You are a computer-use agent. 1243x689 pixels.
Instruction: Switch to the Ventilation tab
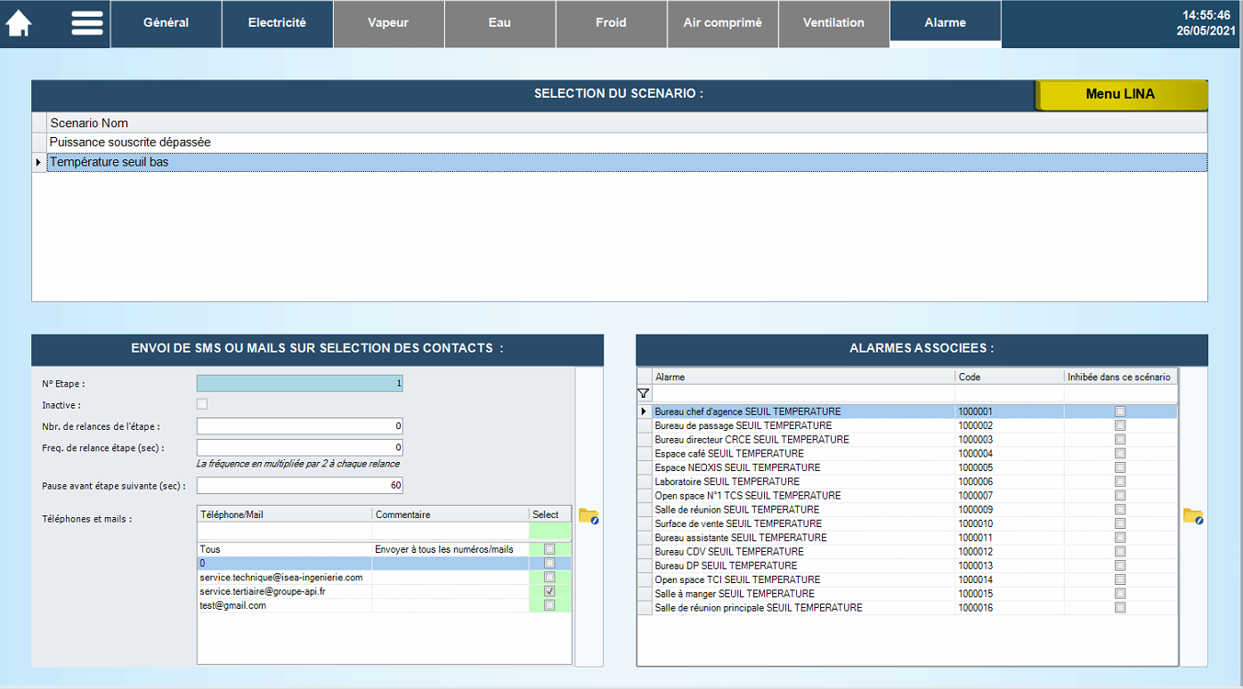(833, 23)
